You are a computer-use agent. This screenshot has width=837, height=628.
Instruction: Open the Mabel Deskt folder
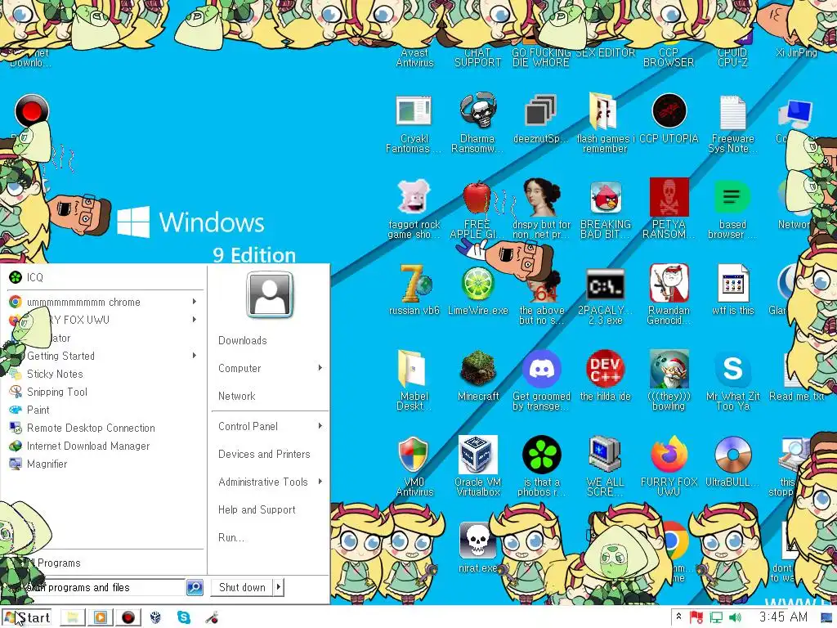coord(412,369)
